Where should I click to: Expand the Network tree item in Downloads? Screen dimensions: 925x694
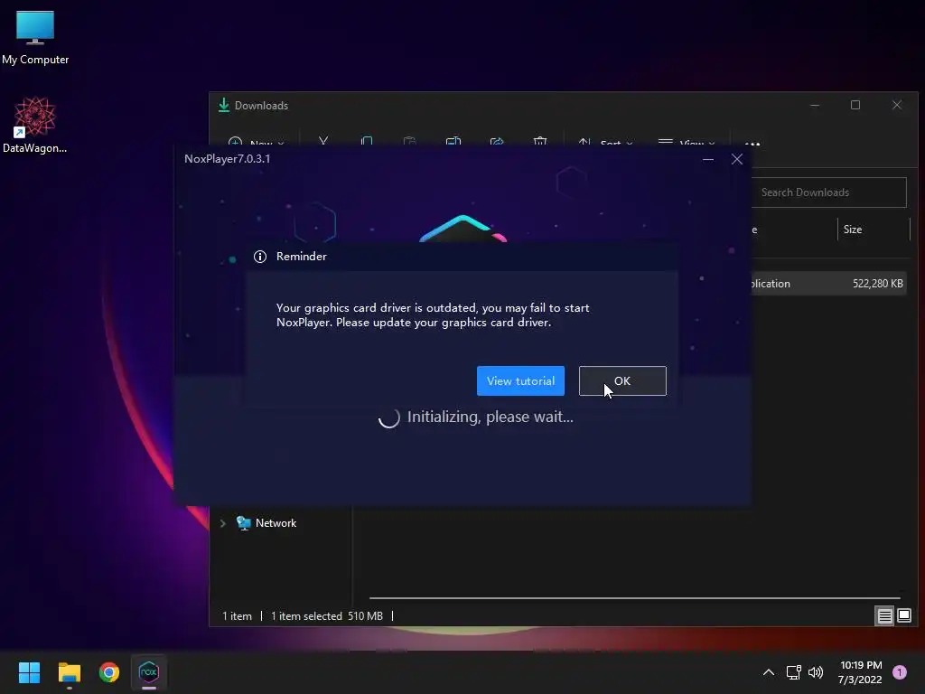pyautogui.click(x=223, y=523)
